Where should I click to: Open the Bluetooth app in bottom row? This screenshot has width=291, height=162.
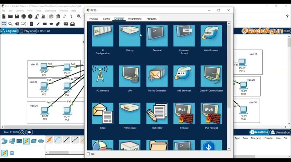(211, 145)
